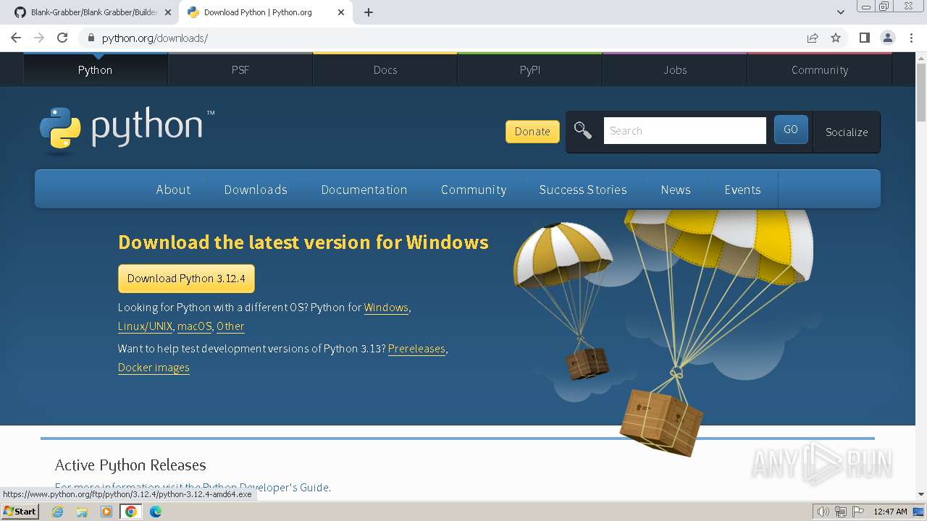Viewport: 927px width, 521px height.
Task: Click the Donate button
Action: pos(532,131)
